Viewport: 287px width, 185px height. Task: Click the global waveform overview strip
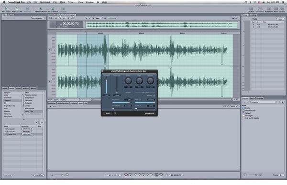162,25
